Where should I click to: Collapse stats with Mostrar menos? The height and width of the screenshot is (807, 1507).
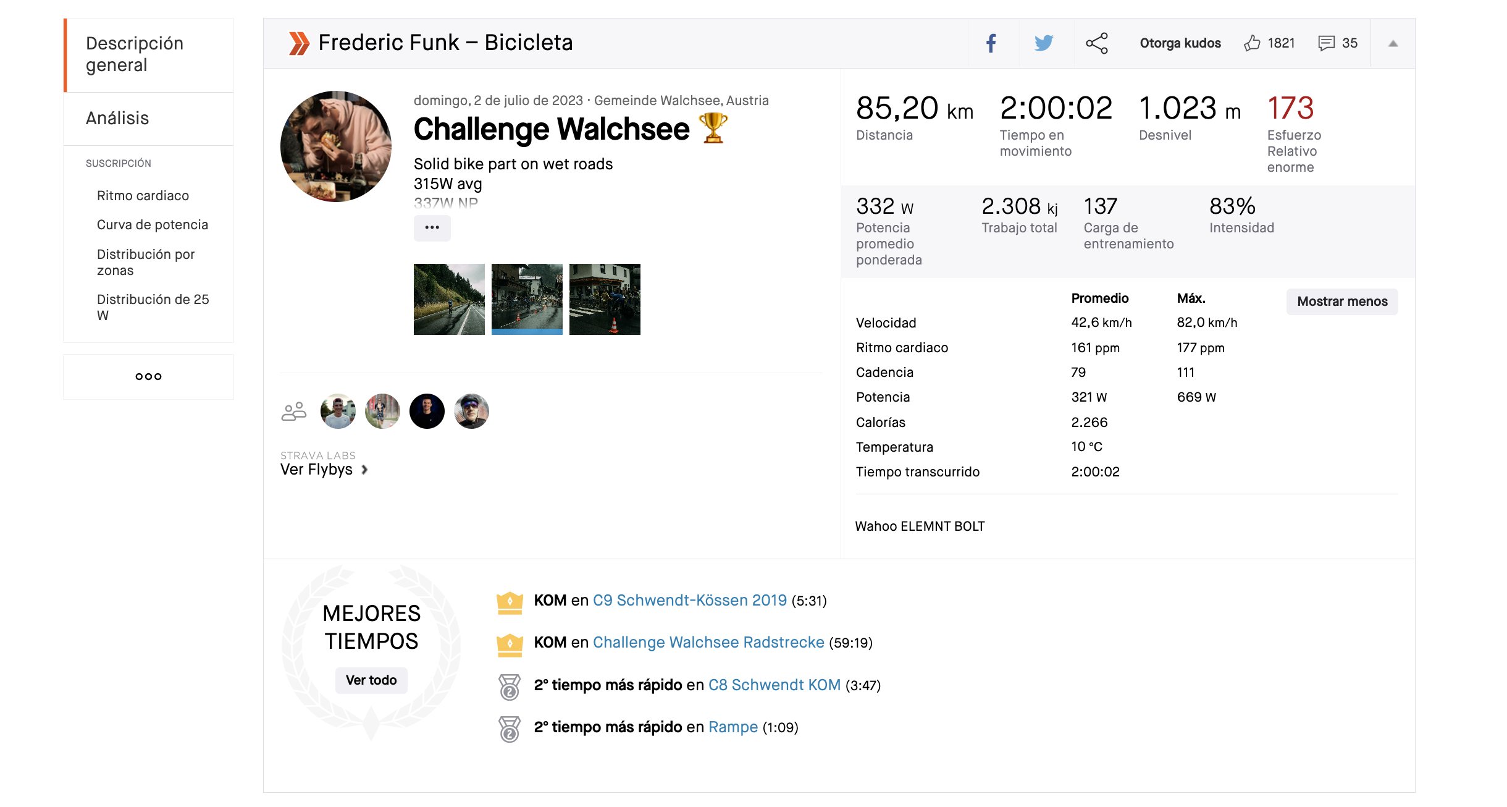1341,302
